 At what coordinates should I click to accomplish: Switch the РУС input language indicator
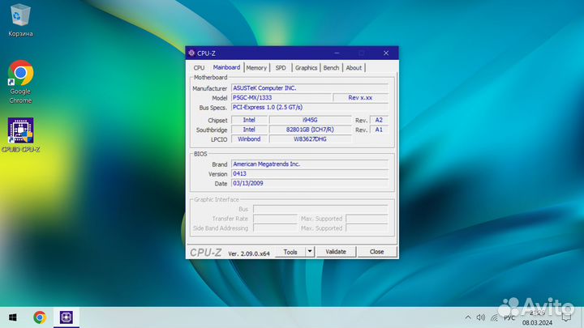(x=509, y=317)
